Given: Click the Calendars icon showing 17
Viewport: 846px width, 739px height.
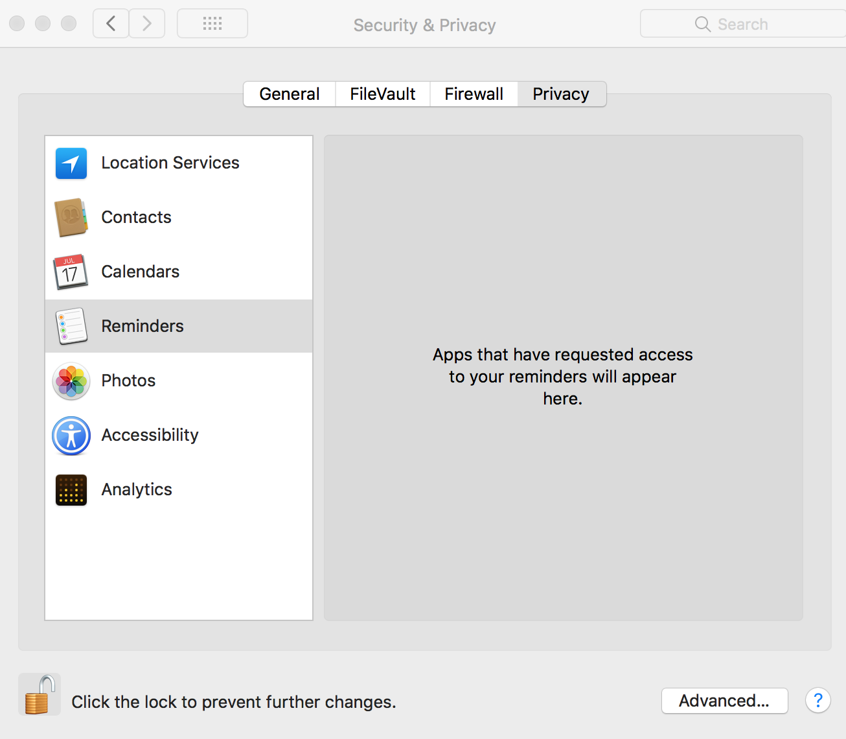Looking at the screenshot, I should (x=71, y=272).
